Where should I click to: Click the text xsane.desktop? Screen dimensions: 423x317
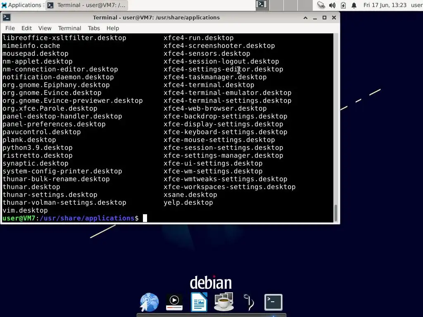click(x=190, y=195)
